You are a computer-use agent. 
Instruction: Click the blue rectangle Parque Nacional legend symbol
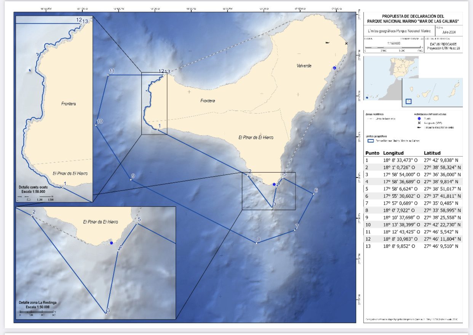[x=370, y=141]
